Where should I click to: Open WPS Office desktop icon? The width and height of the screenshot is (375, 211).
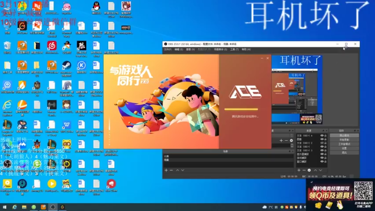pos(67,127)
